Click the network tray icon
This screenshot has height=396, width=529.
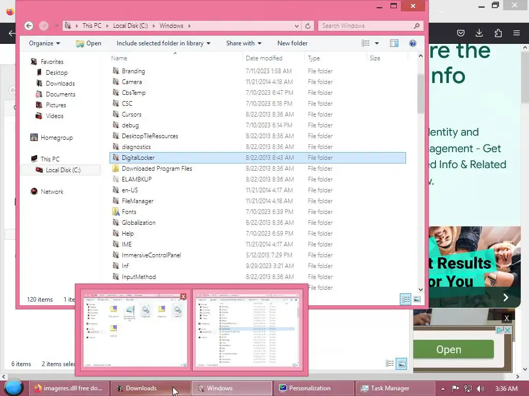(468, 389)
